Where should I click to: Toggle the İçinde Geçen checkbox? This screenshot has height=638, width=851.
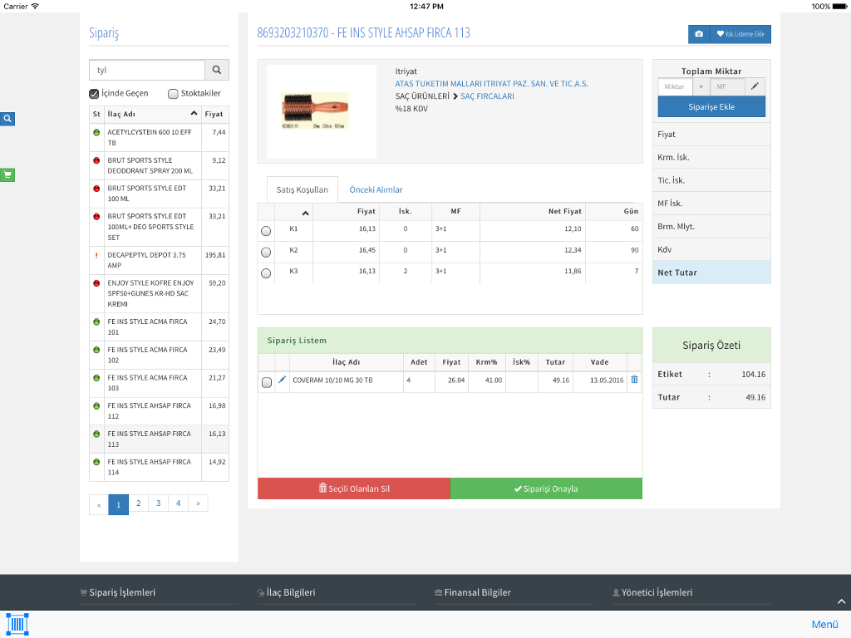[x=94, y=94]
